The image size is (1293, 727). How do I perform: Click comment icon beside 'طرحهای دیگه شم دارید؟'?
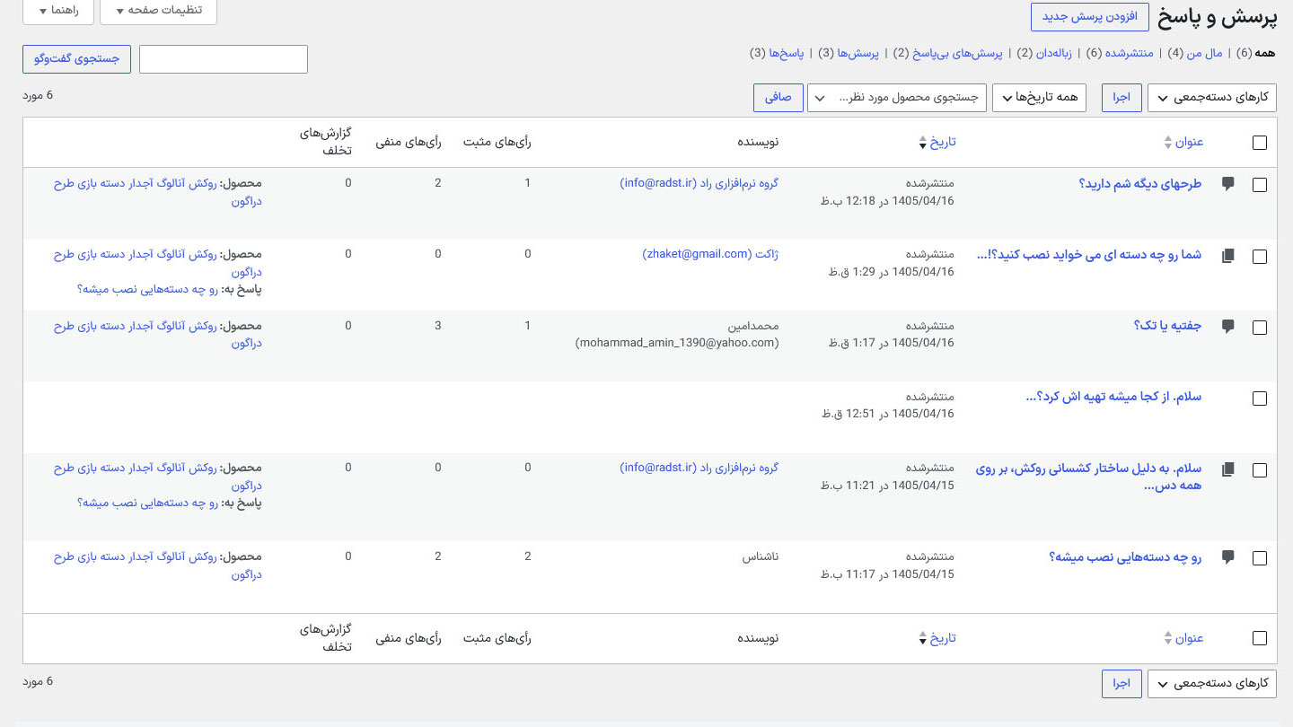[1228, 183]
